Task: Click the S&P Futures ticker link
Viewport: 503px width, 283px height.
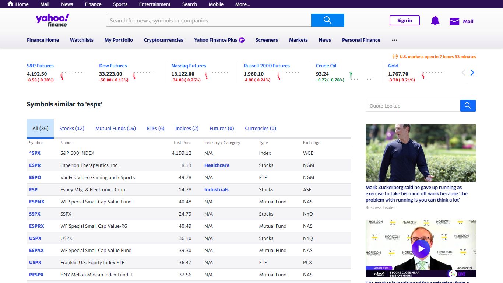Action: [40, 66]
